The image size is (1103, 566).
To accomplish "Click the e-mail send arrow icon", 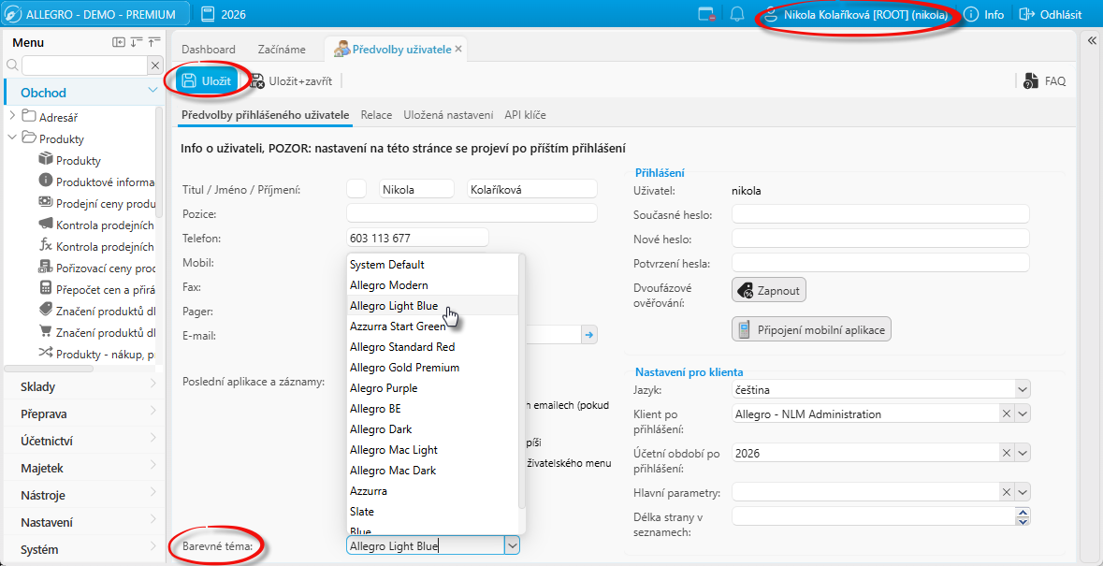I will click(x=588, y=335).
